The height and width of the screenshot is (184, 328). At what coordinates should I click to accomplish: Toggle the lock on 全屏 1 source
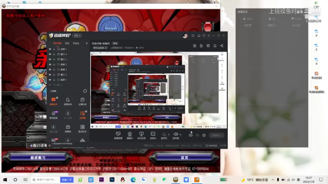tap(54, 49)
